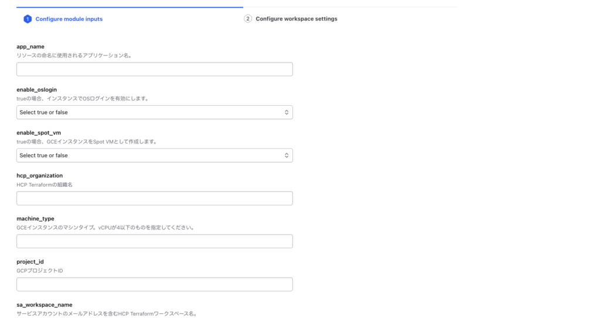Screen dimensions: 600x319
Task: Click the sa_workspace_name field label
Action: (45, 305)
